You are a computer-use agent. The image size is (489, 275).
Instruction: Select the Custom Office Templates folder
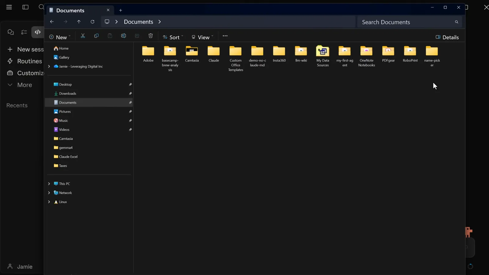[x=236, y=59]
